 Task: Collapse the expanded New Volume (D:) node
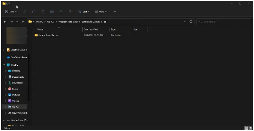coord(4,120)
